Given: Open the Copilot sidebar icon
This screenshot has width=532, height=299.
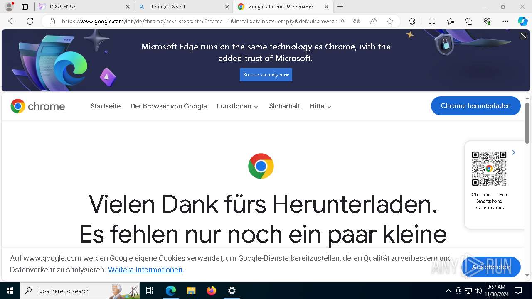Looking at the screenshot, I should (x=522, y=21).
